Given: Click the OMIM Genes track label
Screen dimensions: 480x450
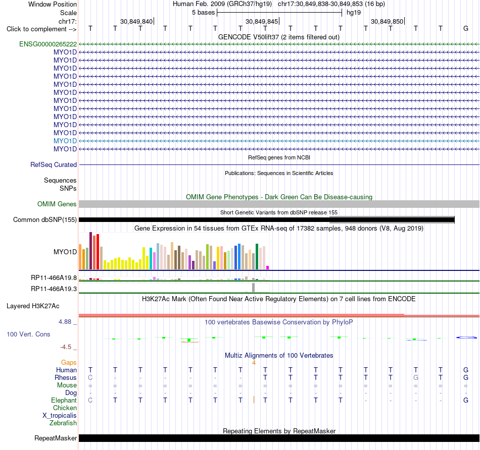Looking at the screenshot, I should 57,204.
